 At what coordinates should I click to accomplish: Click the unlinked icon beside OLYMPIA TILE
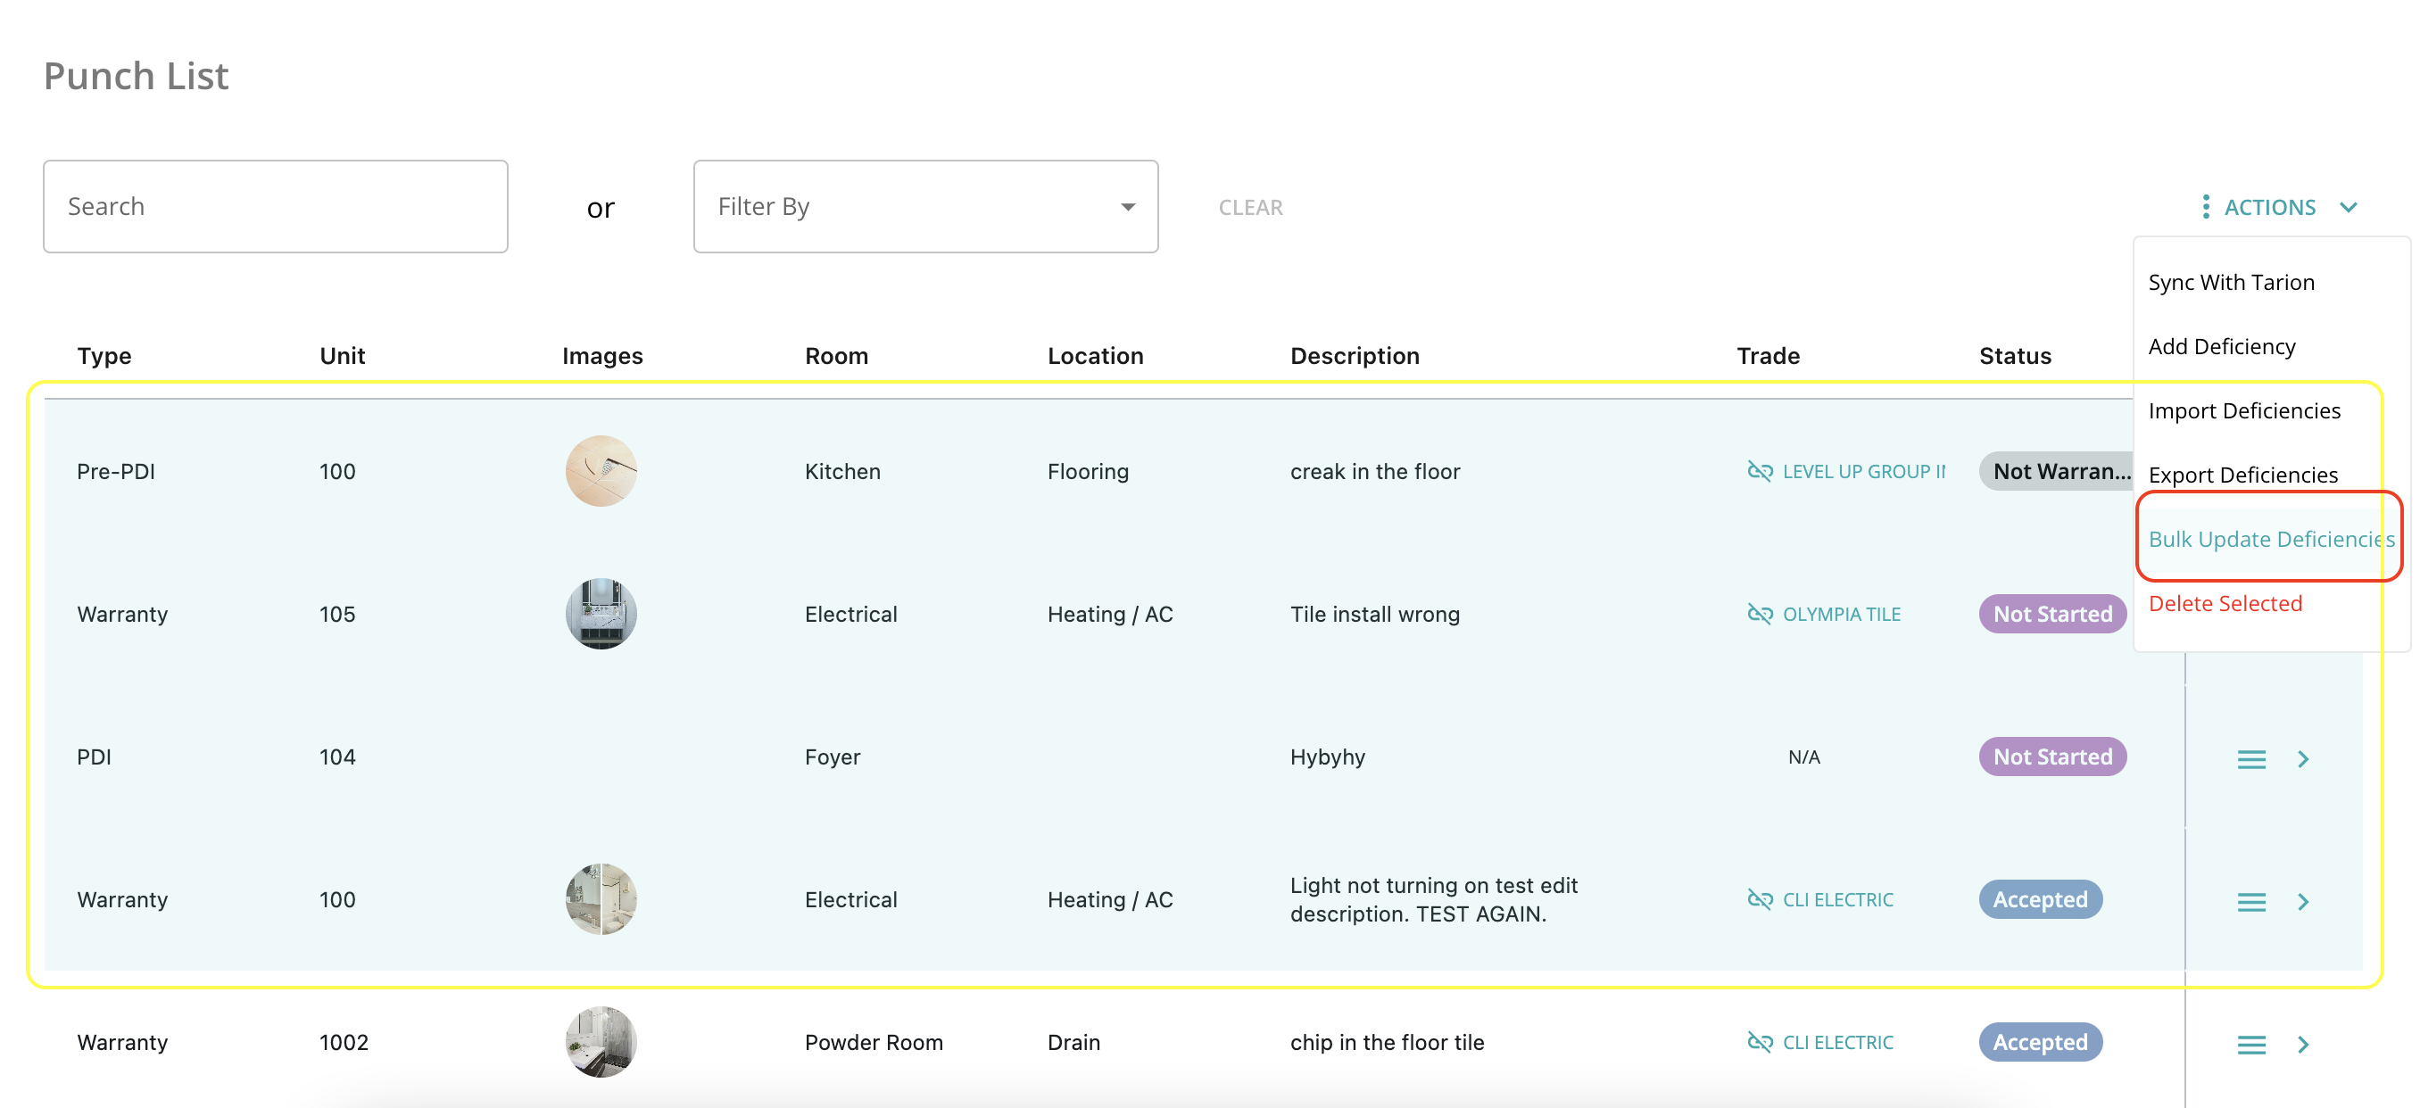tap(1760, 614)
